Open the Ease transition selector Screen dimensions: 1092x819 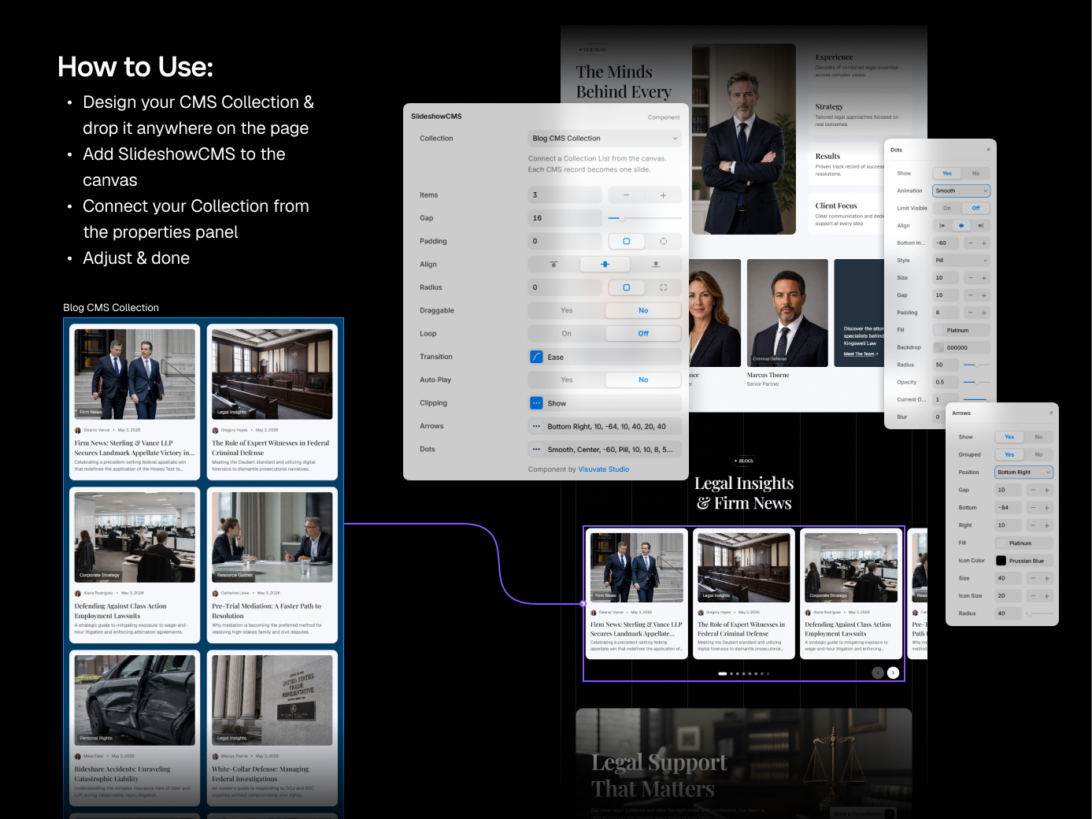click(x=605, y=357)
